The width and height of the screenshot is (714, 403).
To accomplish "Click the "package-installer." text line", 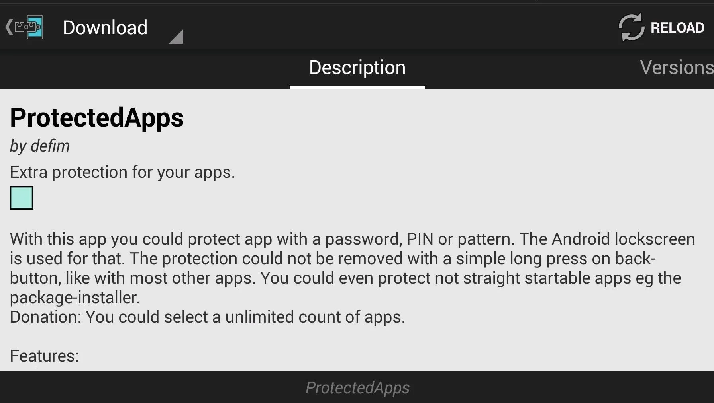I will 75,298.
